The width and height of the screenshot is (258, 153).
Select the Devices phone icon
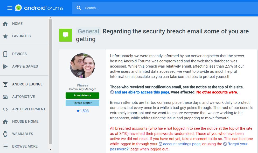click(5, 54)
